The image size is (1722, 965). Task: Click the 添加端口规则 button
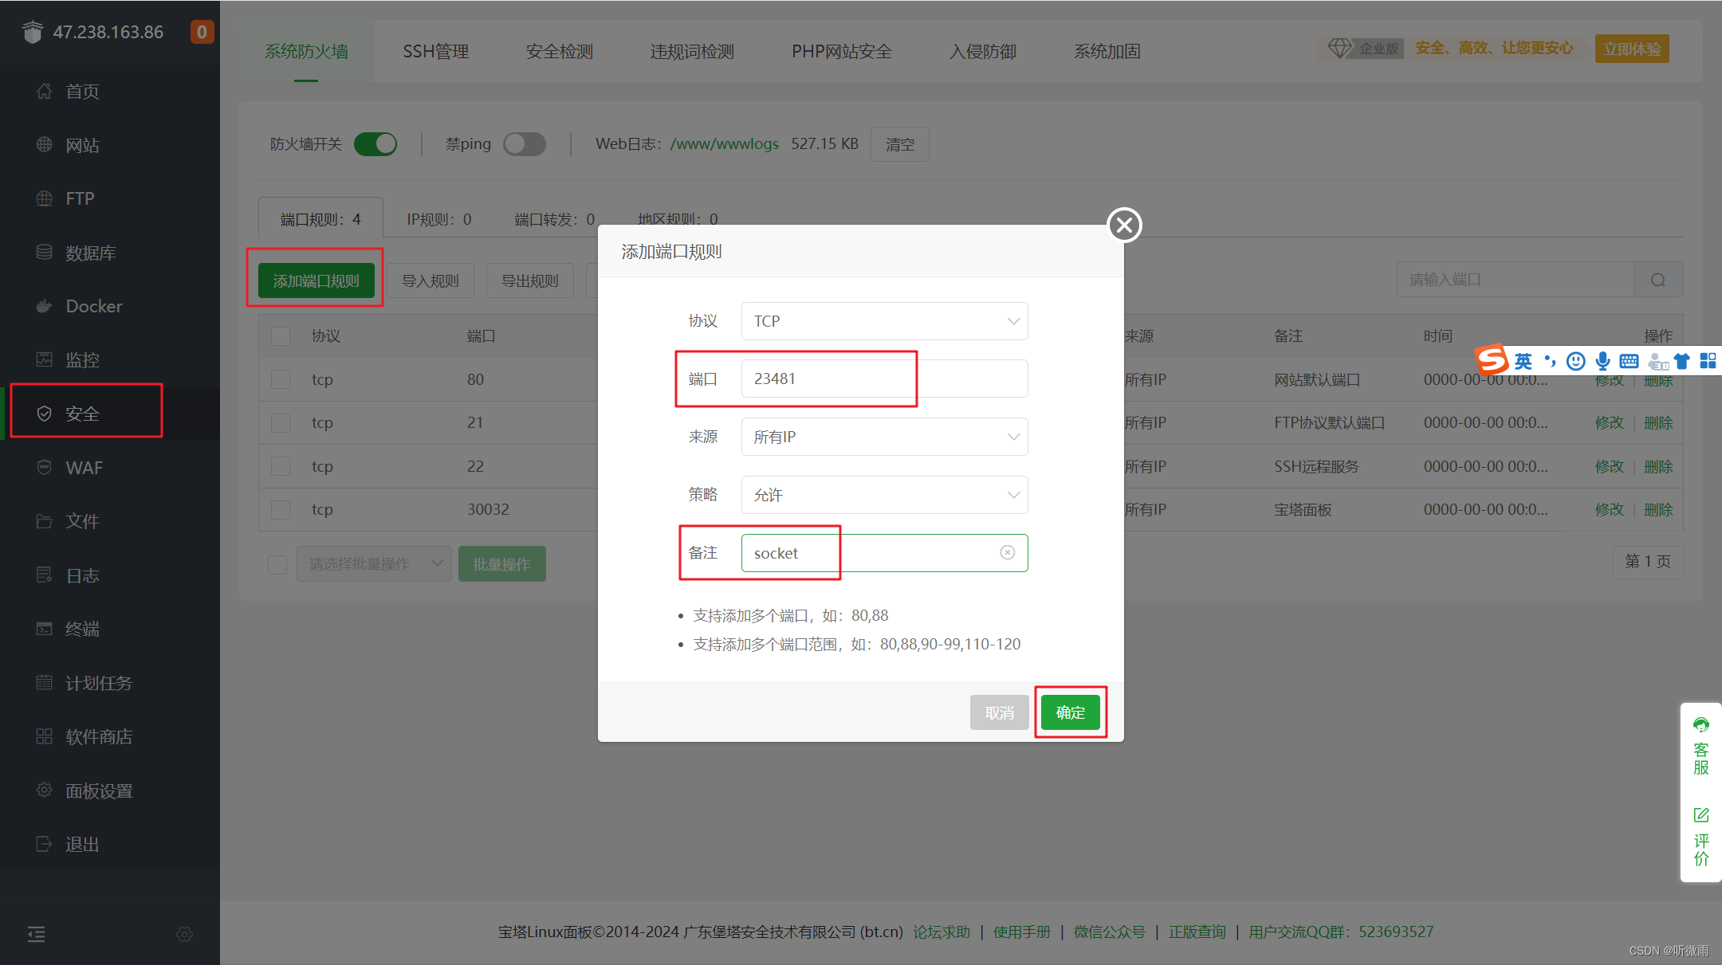point(316,280)
